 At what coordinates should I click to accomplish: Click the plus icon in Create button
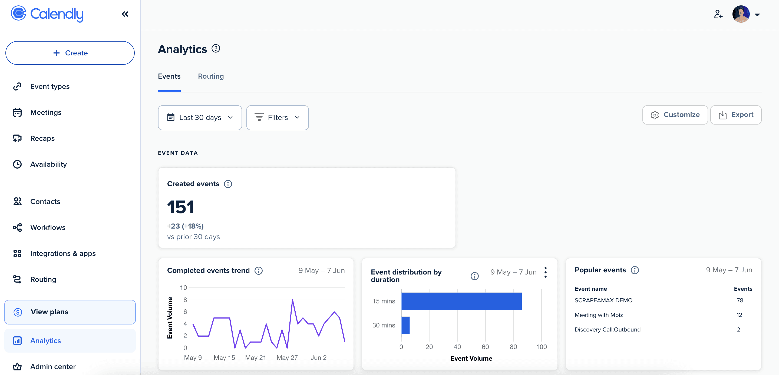point(57,53)
